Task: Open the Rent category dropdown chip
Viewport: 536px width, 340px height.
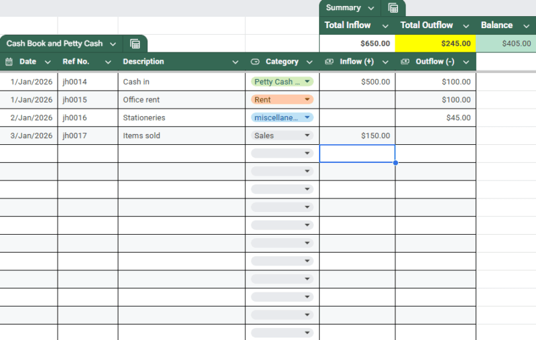Action: pyautogui.click(x=282, y=99)
